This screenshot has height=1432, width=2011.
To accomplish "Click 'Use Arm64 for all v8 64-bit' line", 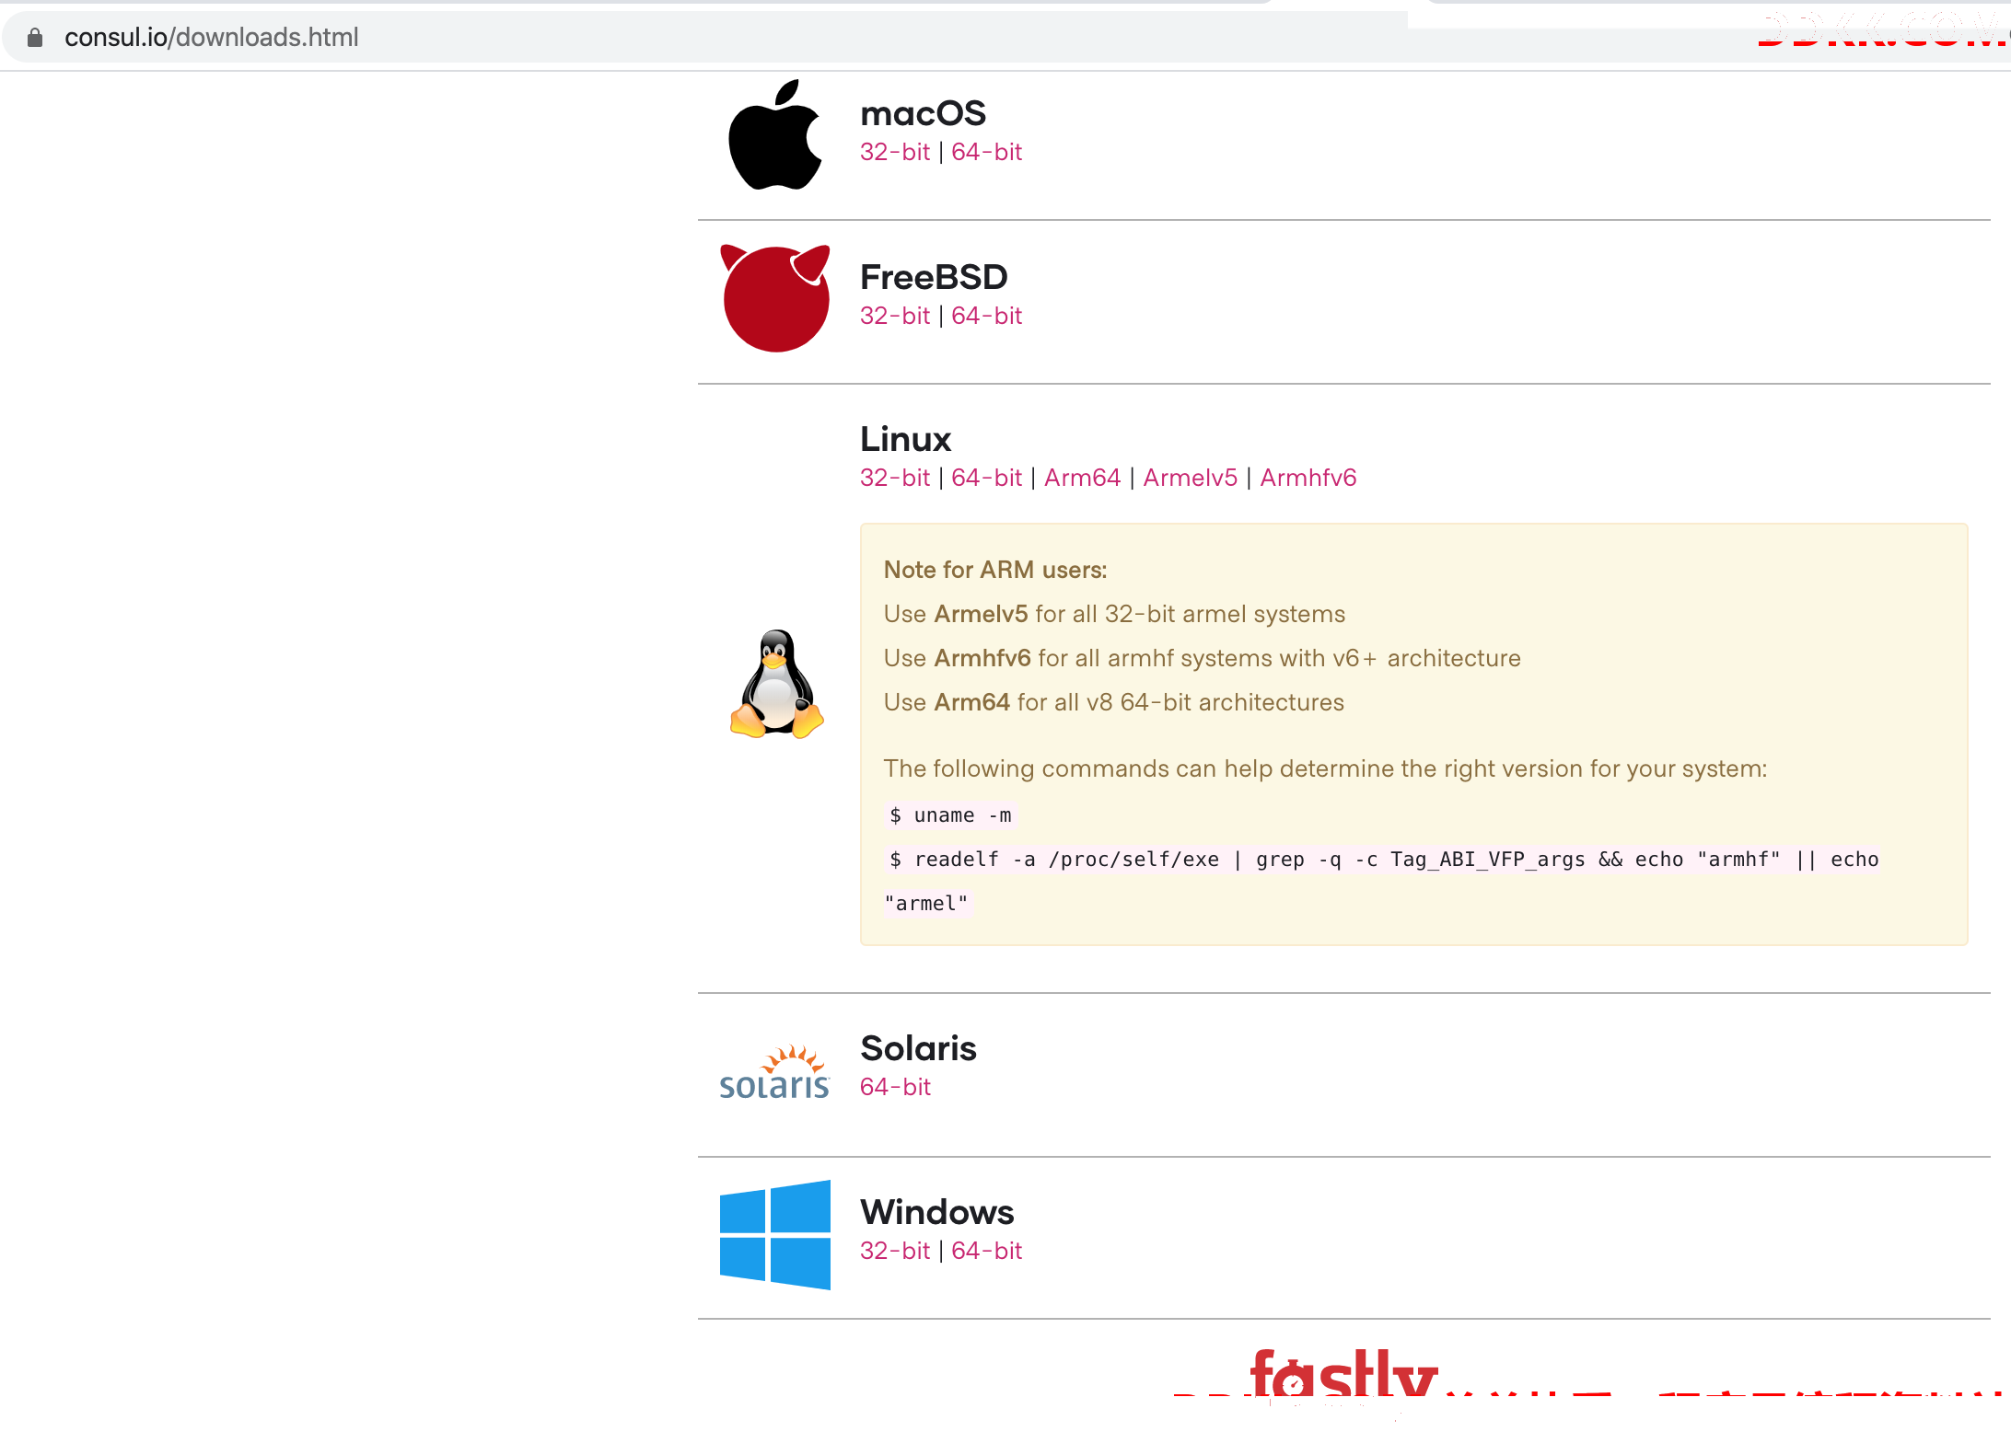I will pos(1113,702).
